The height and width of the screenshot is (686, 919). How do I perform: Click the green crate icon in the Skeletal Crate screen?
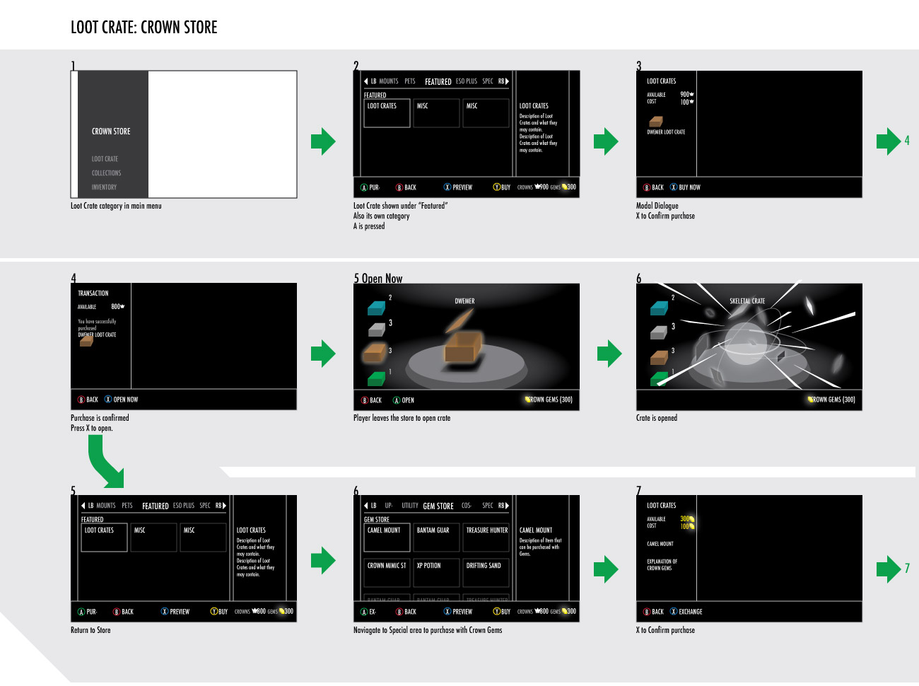pos(658,378)
